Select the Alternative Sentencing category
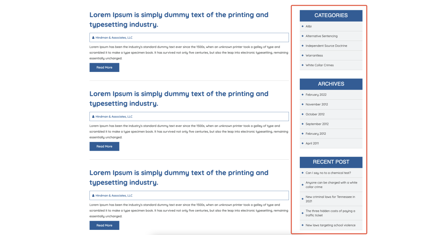Screen dimensions: 433x235 click(321, 36)
